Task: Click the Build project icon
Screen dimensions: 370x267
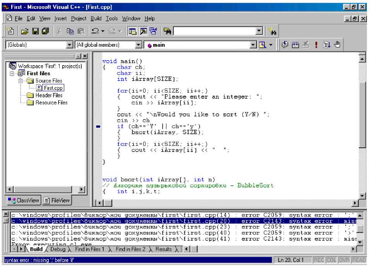Action: pyautogui.click(x=295, y=44)
